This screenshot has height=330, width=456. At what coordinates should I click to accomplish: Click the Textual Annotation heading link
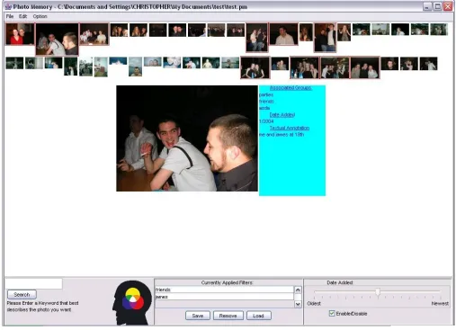click(x=290, y=128)
